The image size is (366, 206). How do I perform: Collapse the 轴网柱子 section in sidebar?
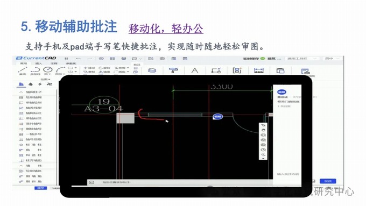30,92
